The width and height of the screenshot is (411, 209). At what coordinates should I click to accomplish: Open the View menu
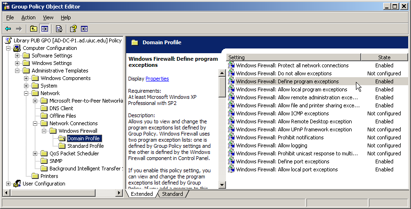point(48,17)
